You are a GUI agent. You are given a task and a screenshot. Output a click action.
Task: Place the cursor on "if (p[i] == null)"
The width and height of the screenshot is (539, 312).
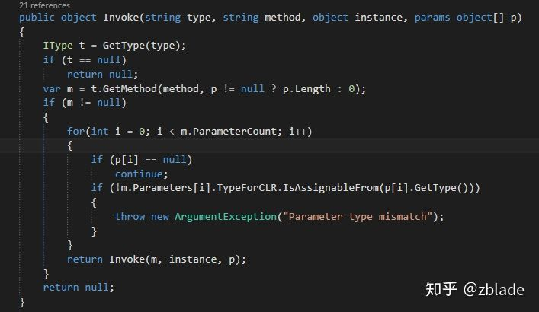coord(141,160)
